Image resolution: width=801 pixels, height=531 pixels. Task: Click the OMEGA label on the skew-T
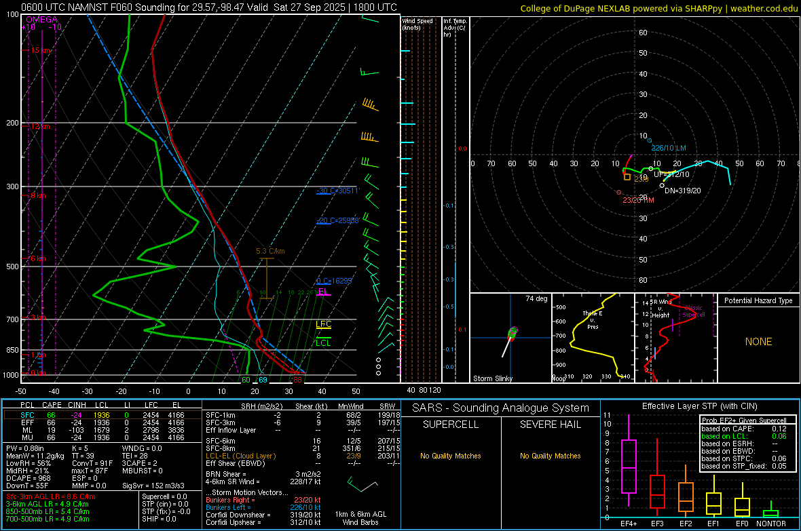(42, 20)
